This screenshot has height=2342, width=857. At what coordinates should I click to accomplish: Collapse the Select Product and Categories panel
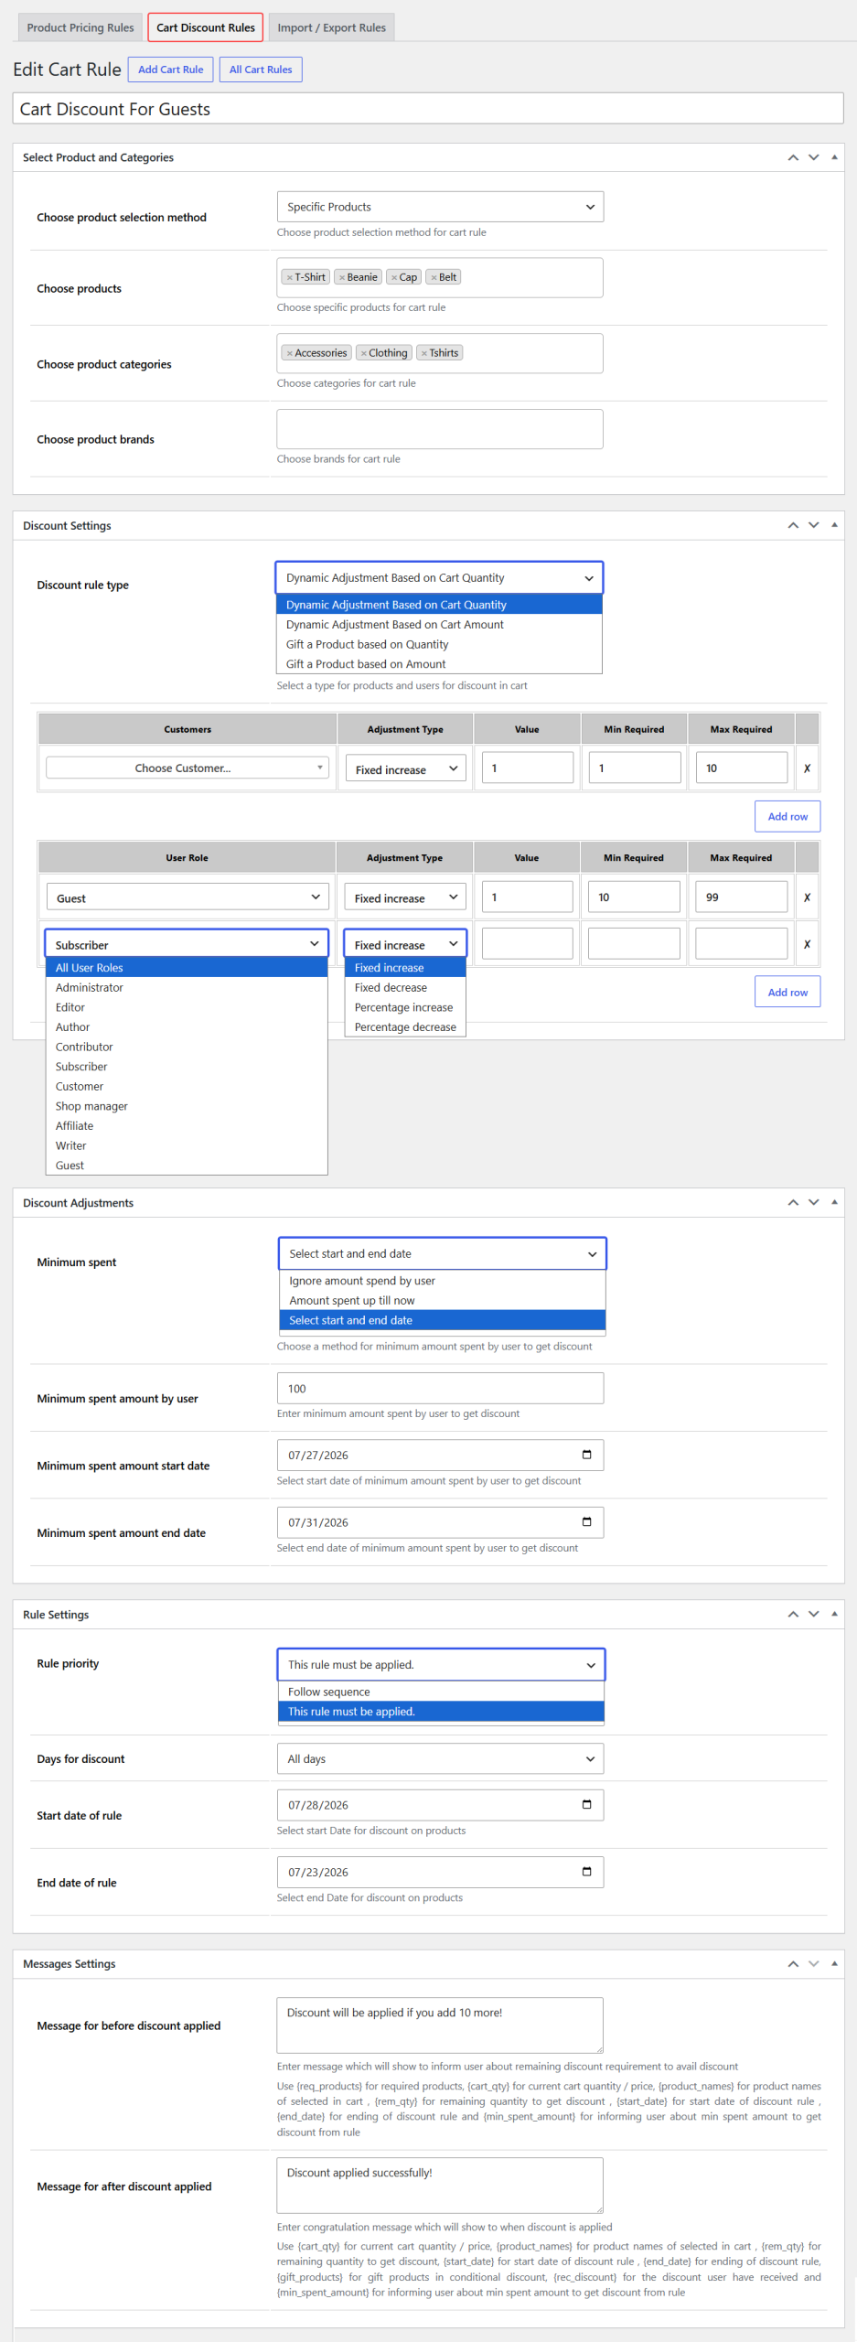834,157
